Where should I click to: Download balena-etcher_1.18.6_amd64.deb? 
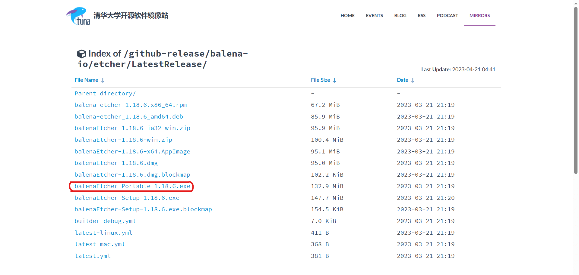(x=129, y=117)
